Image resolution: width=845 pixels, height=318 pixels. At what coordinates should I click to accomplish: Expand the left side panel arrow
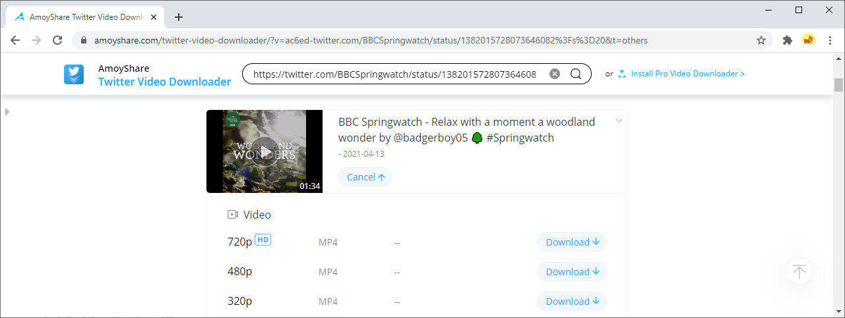click(x=7, y=112)
